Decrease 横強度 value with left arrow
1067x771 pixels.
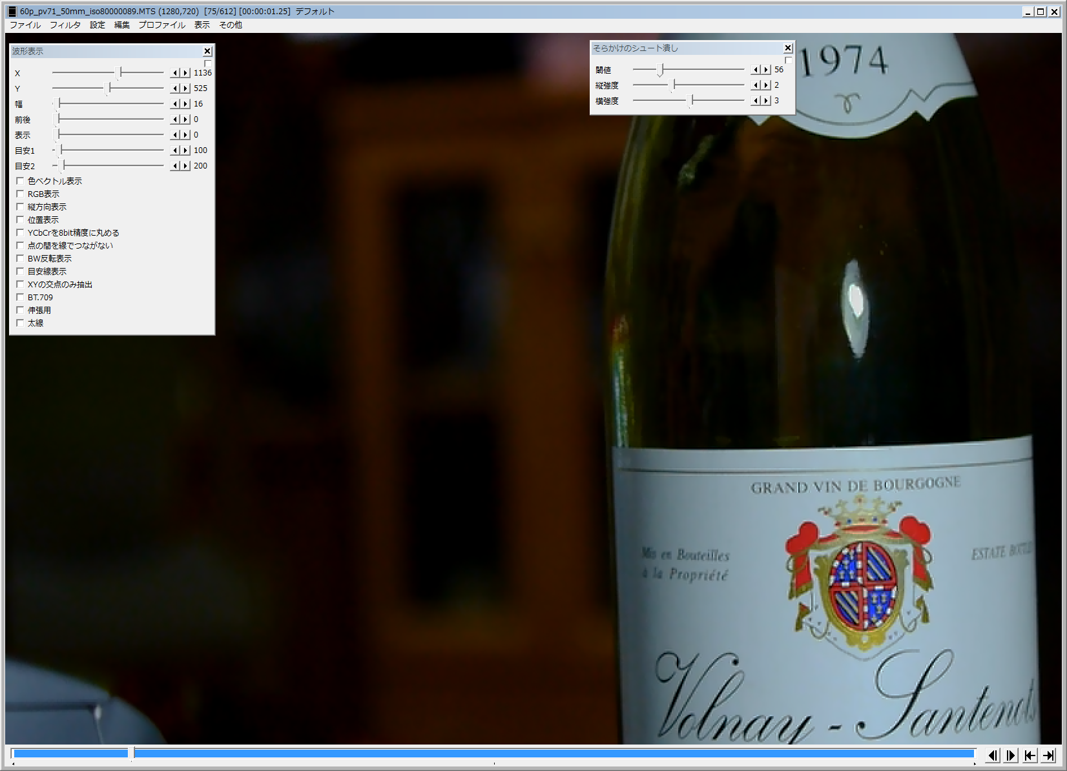click(756, 101)
